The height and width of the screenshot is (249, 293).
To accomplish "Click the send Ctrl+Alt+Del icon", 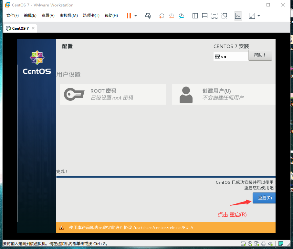I will [x=148, y=16].
